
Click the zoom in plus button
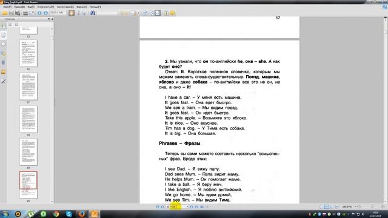point(383,206)
